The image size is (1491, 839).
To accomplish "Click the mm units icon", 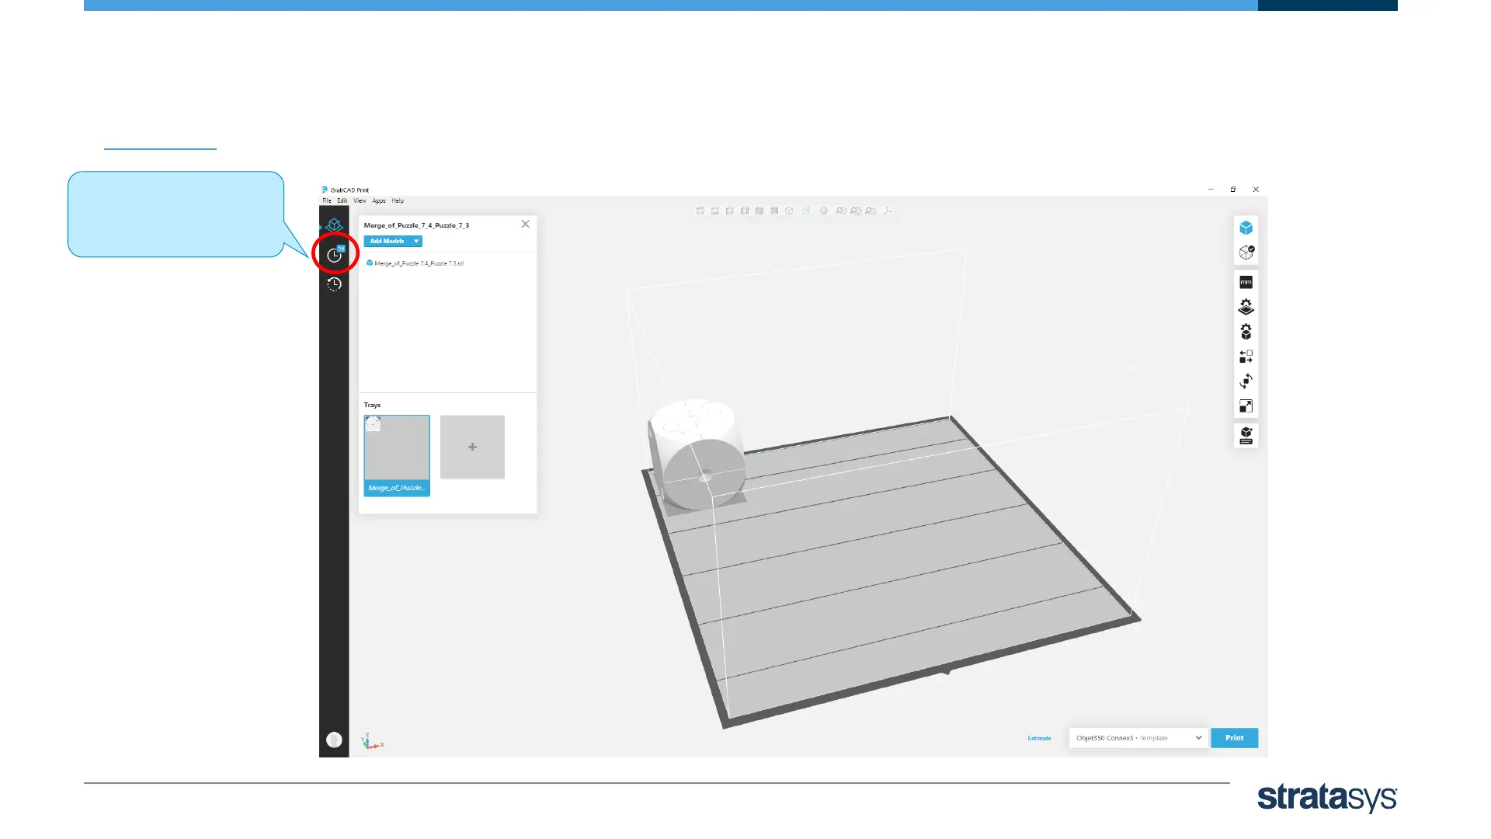I will tap(1246, 282).
